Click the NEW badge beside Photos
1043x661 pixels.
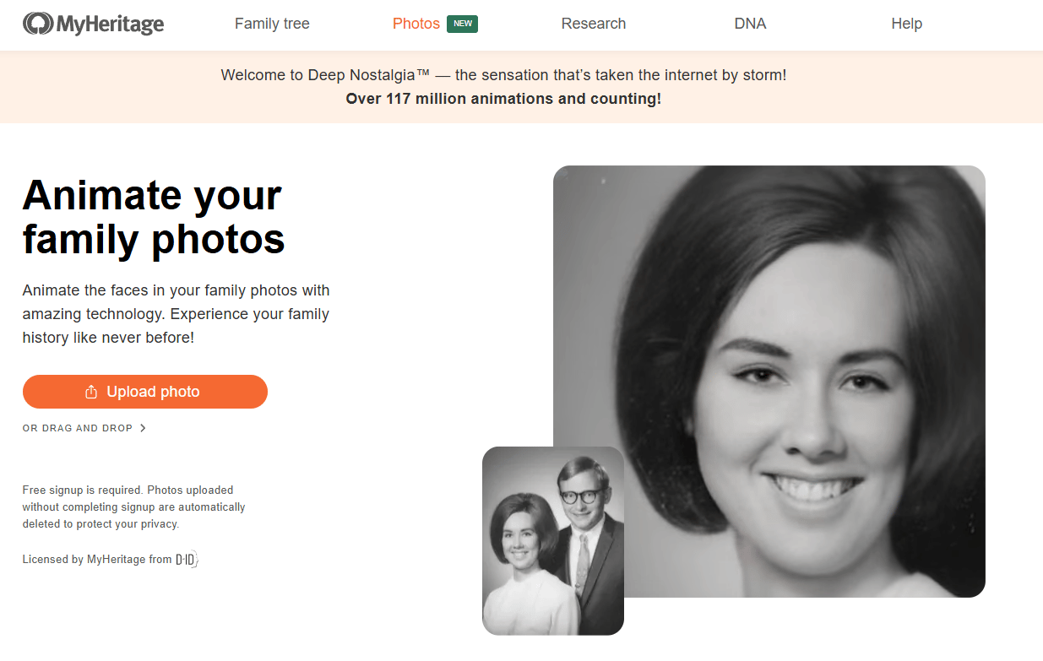(x=463, y=24)
